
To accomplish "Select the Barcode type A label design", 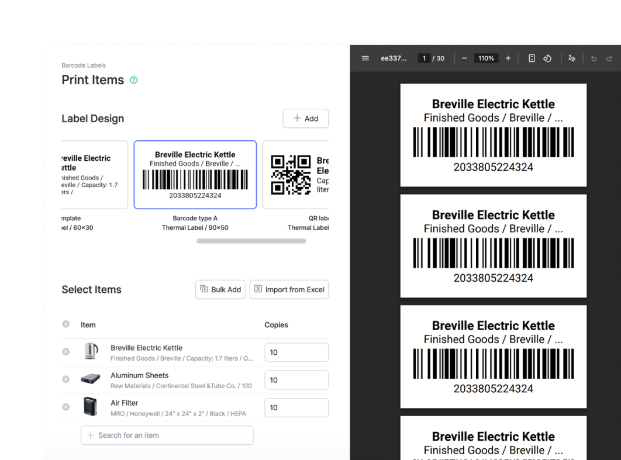I will (x=195, y=175).
